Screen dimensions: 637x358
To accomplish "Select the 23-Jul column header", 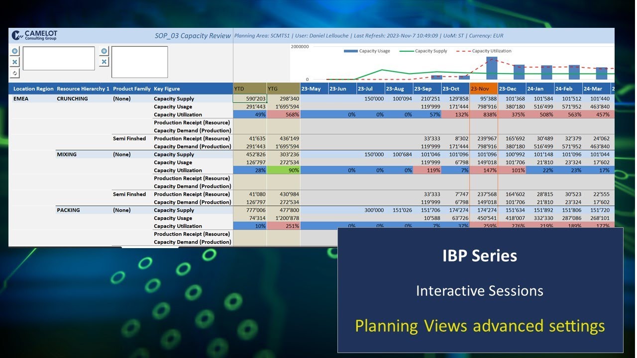I will tap(371, 89).
